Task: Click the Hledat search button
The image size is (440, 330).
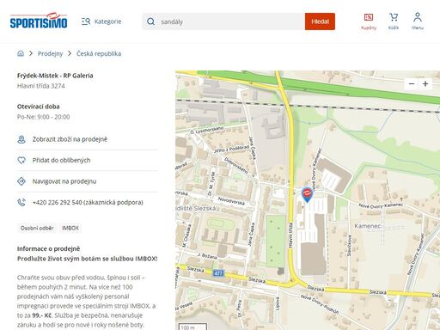Action: point(320,21)
